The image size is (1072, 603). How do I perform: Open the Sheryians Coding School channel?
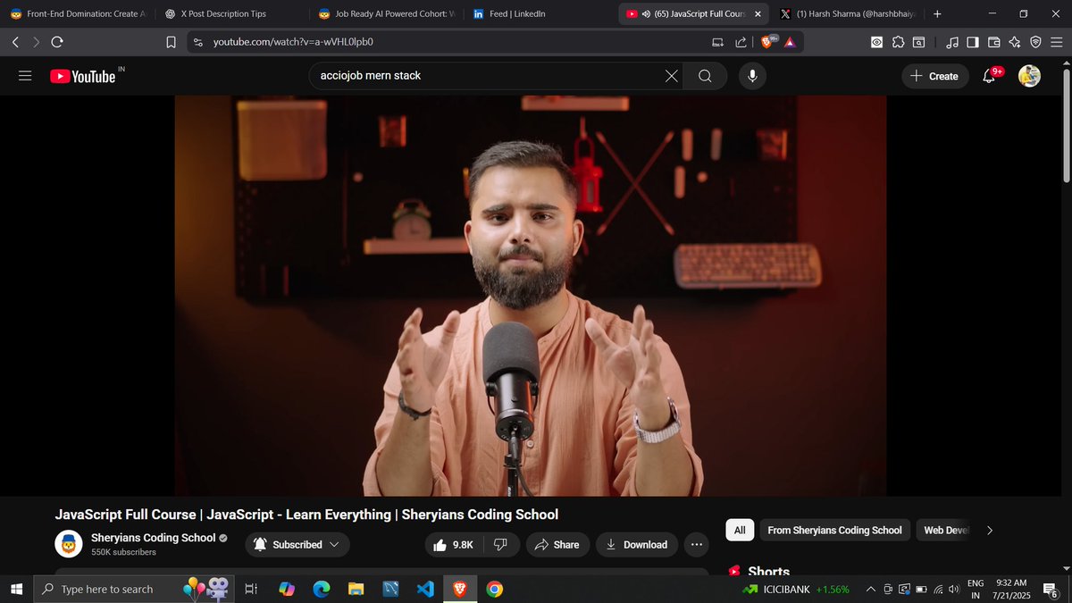coord(153,537)
